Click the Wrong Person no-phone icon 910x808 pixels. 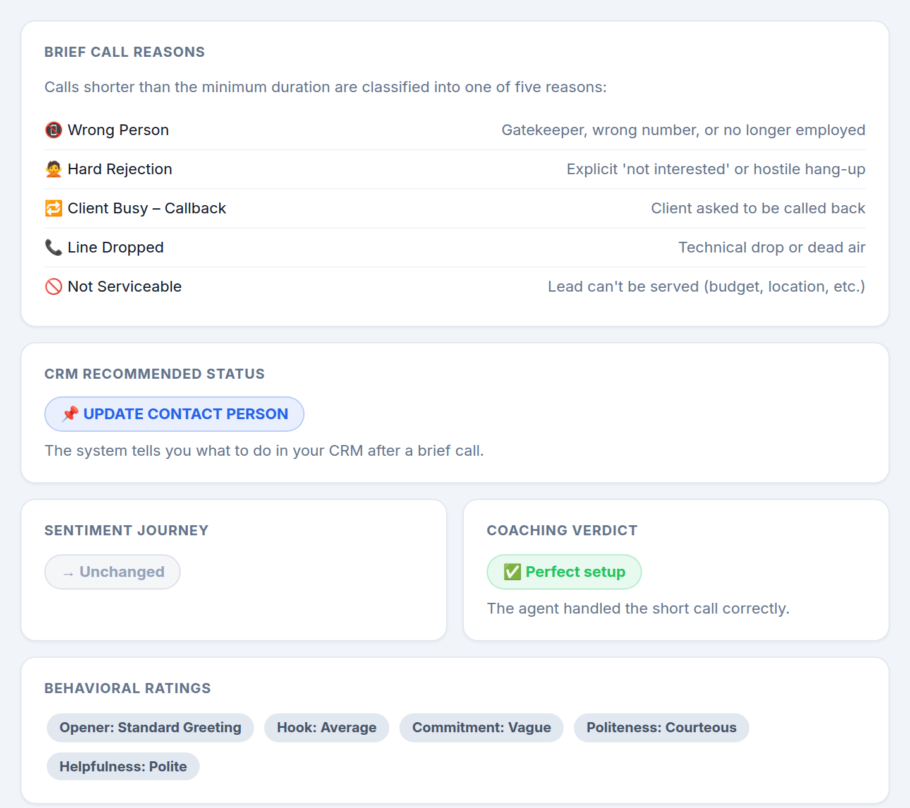click(54, 130)
